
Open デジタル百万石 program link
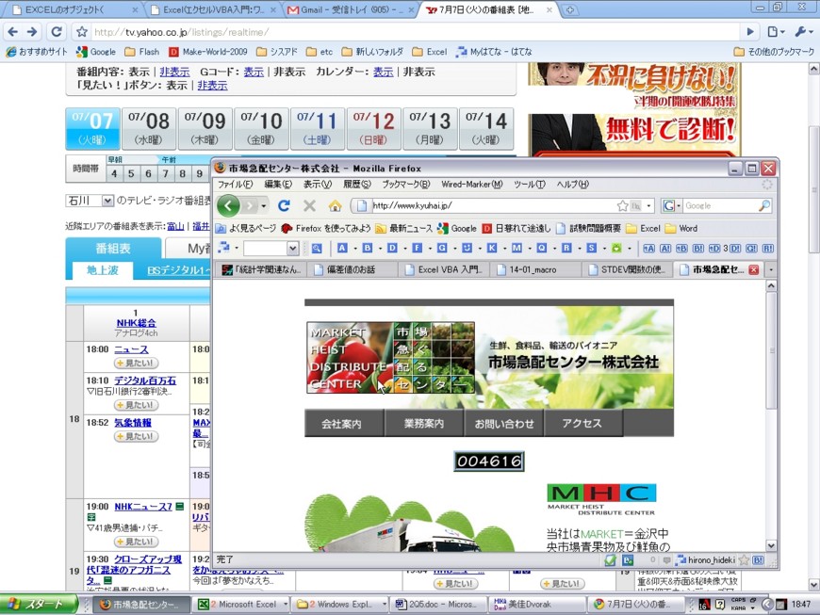pyautogui.click(x=145, y=380)
